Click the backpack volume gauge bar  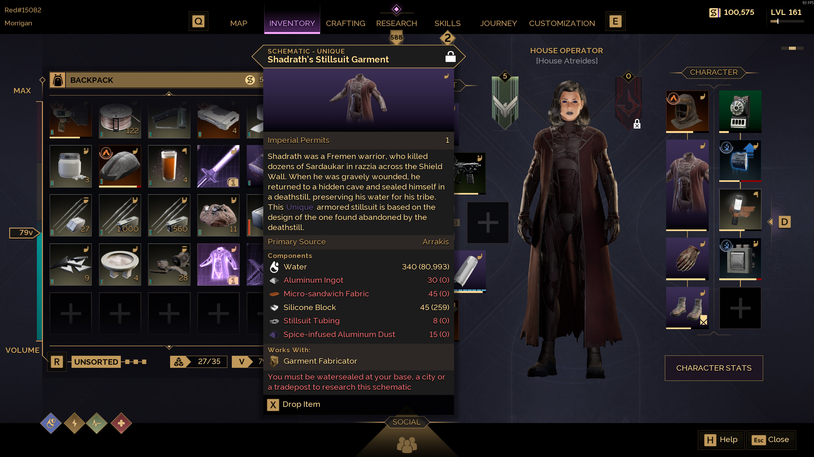39,221
